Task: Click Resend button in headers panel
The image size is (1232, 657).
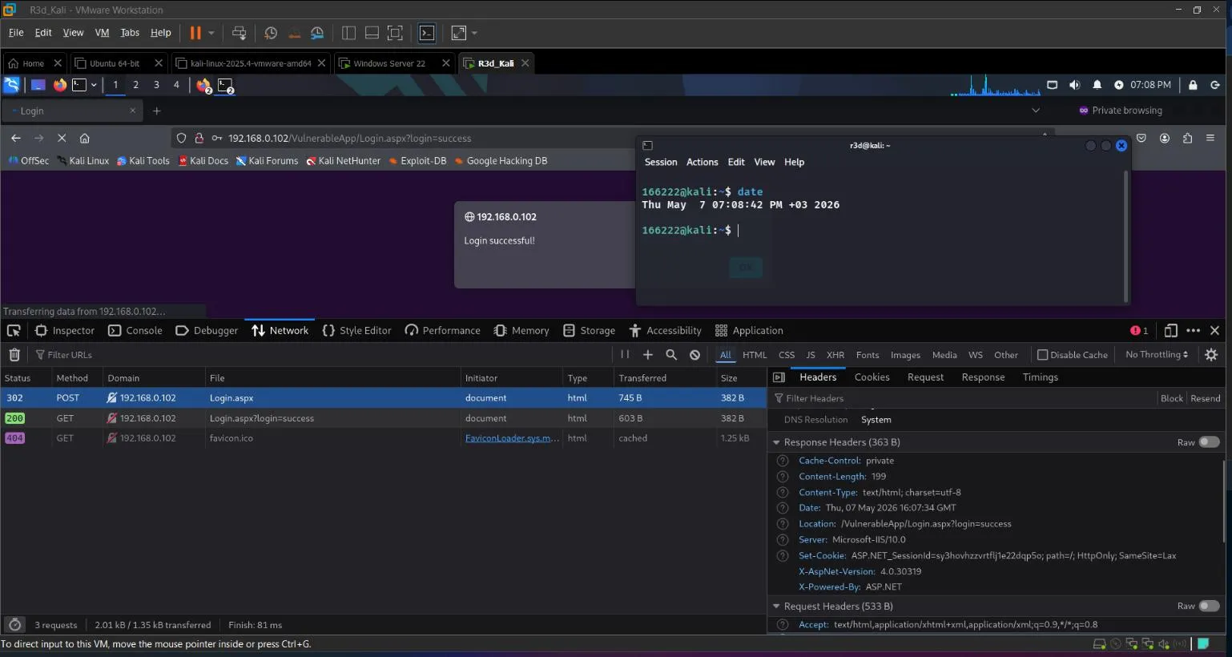Action: pos(1205,398)
